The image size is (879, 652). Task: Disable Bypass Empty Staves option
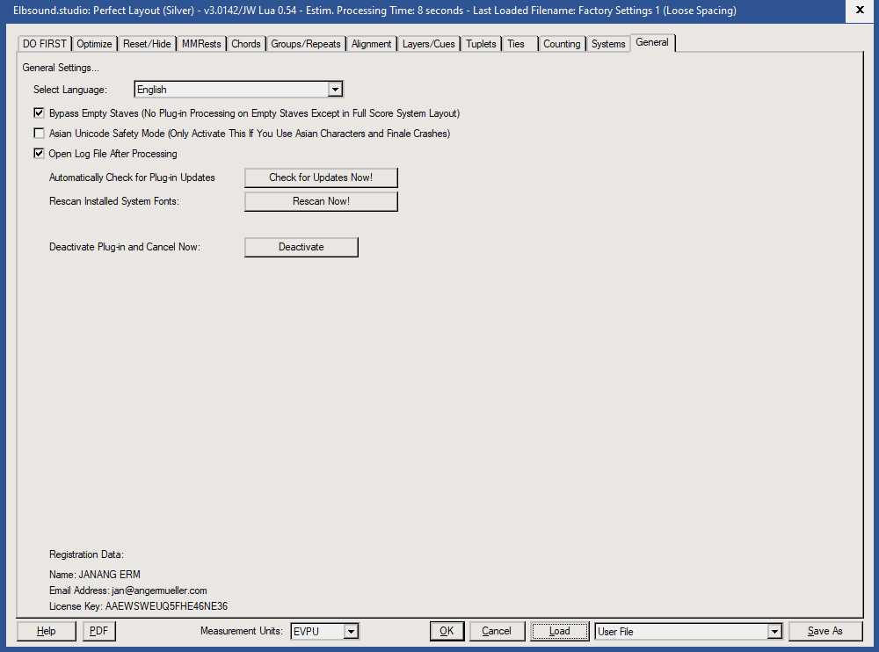(39, 112)
